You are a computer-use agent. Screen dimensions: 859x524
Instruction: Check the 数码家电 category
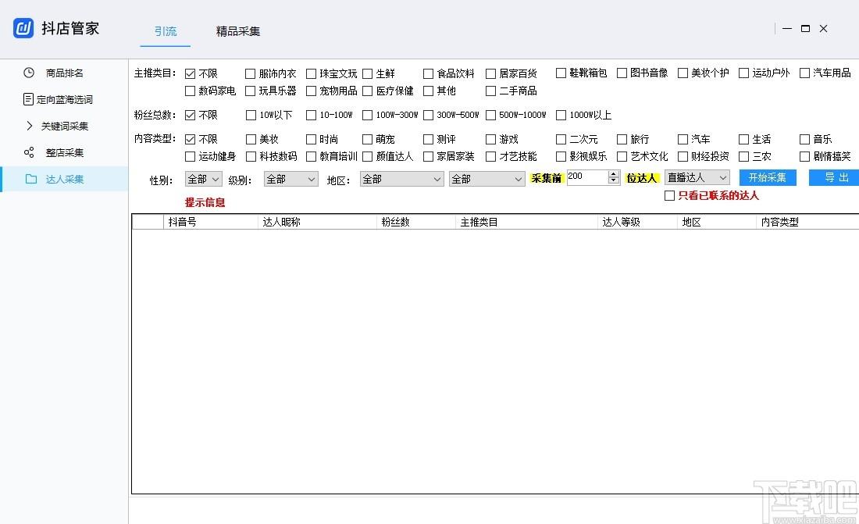[190, 91]
